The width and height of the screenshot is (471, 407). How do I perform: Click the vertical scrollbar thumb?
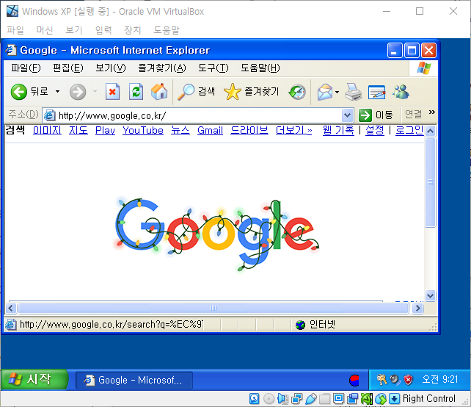click(x=430, y=182)
